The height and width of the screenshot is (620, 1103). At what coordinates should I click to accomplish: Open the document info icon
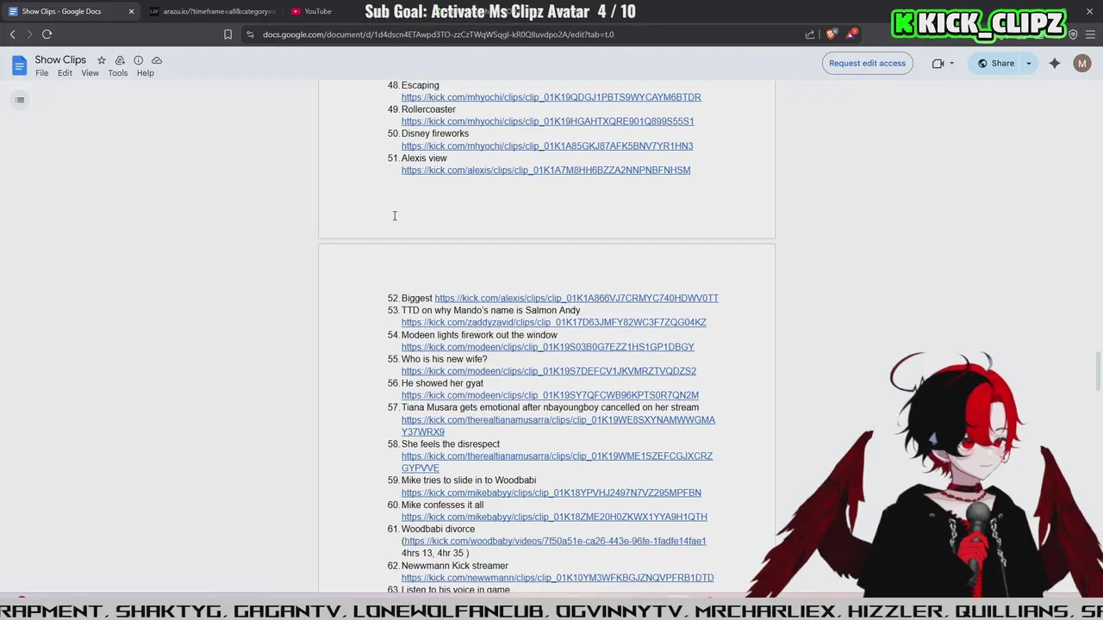pos(138,60)
